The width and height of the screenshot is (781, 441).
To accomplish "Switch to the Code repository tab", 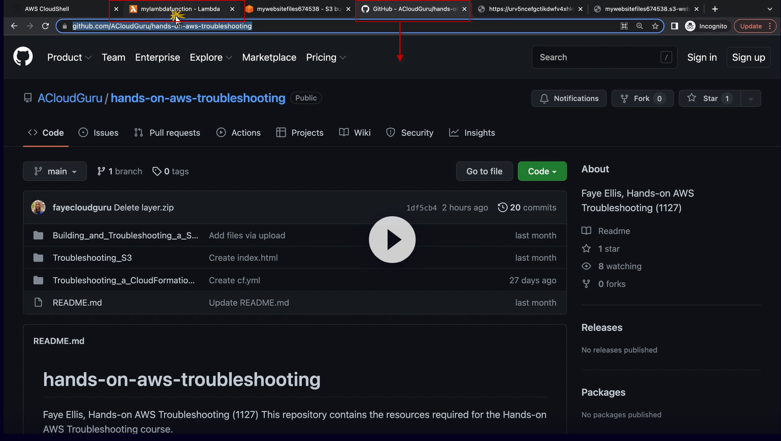I will tap(46, 133).
